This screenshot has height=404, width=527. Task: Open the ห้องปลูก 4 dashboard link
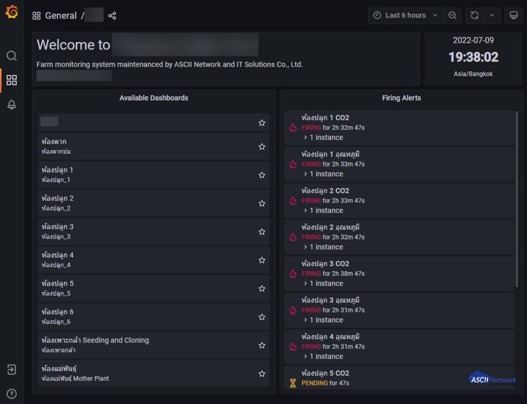tap(58, 255)
